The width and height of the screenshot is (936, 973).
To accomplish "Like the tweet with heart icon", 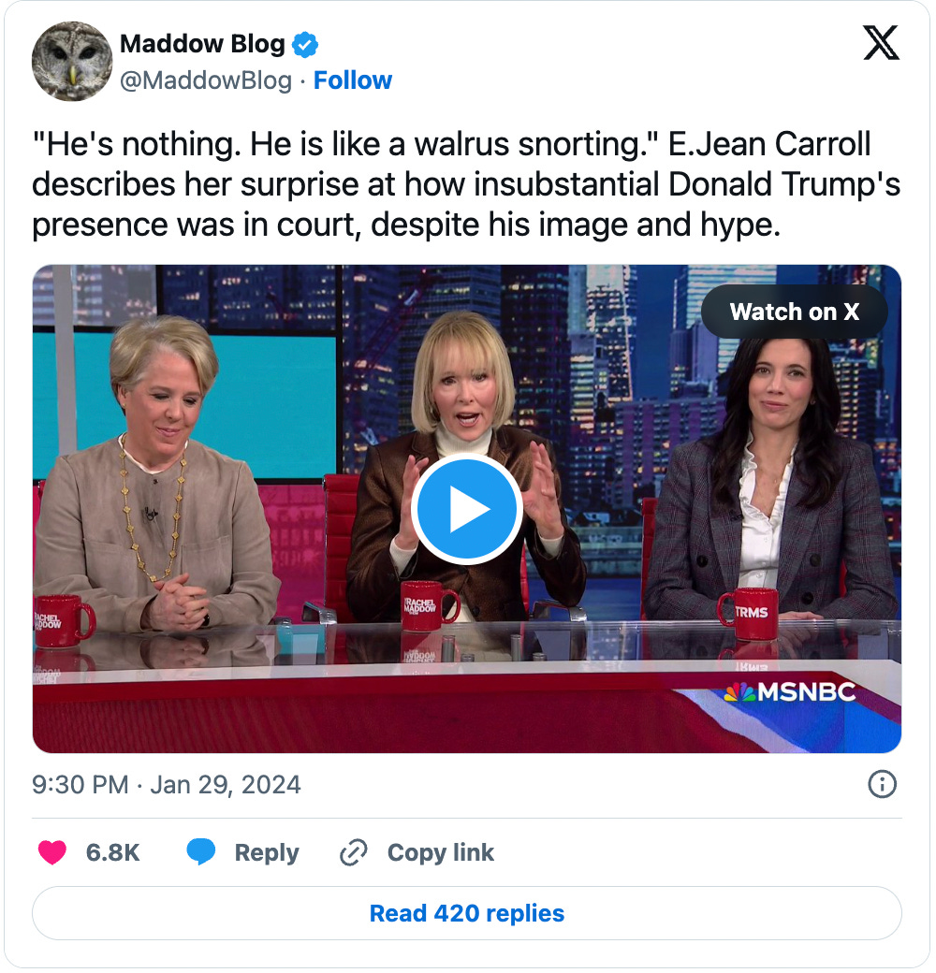I will [52, 852].
